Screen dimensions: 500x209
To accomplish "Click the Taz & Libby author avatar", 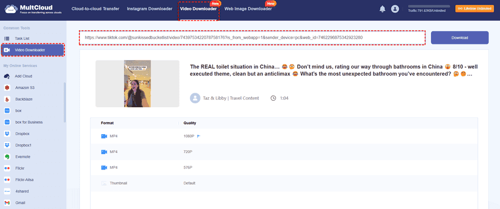I will coord(195,98).
